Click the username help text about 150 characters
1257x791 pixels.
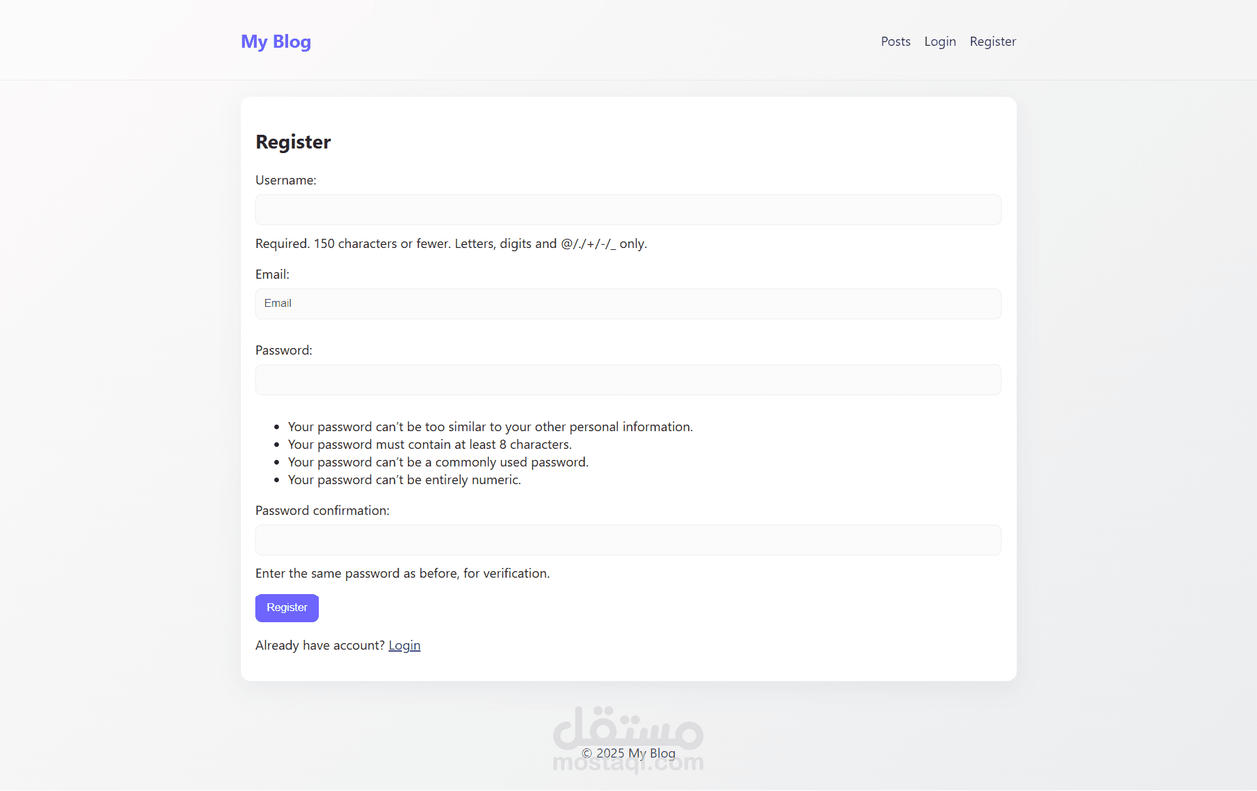451,243
